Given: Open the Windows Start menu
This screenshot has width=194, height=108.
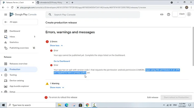Looking at the screenshot, I should click(4, 105).
